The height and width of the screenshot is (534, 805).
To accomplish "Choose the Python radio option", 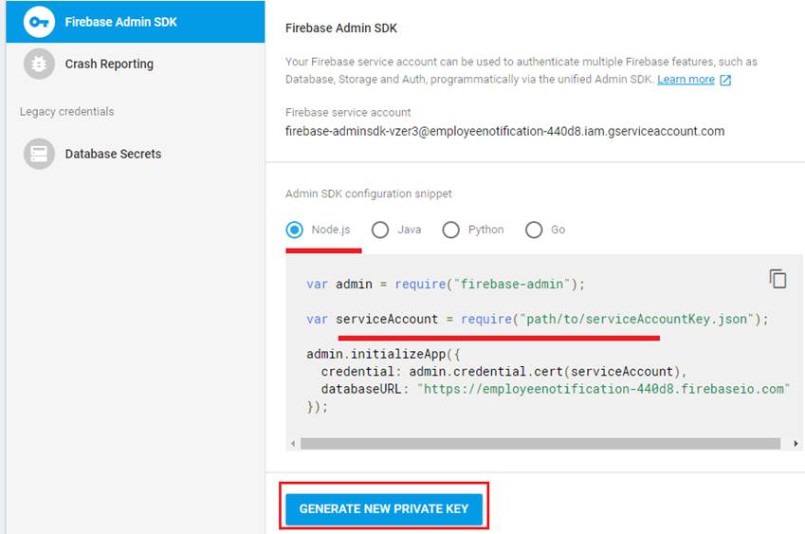I will pos(450,230).
